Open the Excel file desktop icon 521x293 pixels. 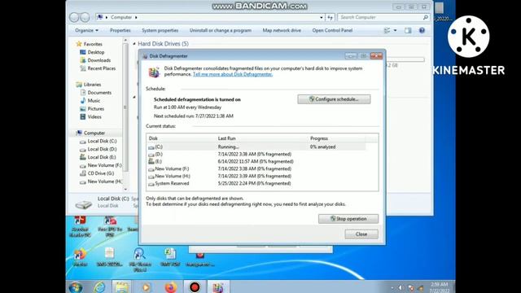(x=170, y=257)
